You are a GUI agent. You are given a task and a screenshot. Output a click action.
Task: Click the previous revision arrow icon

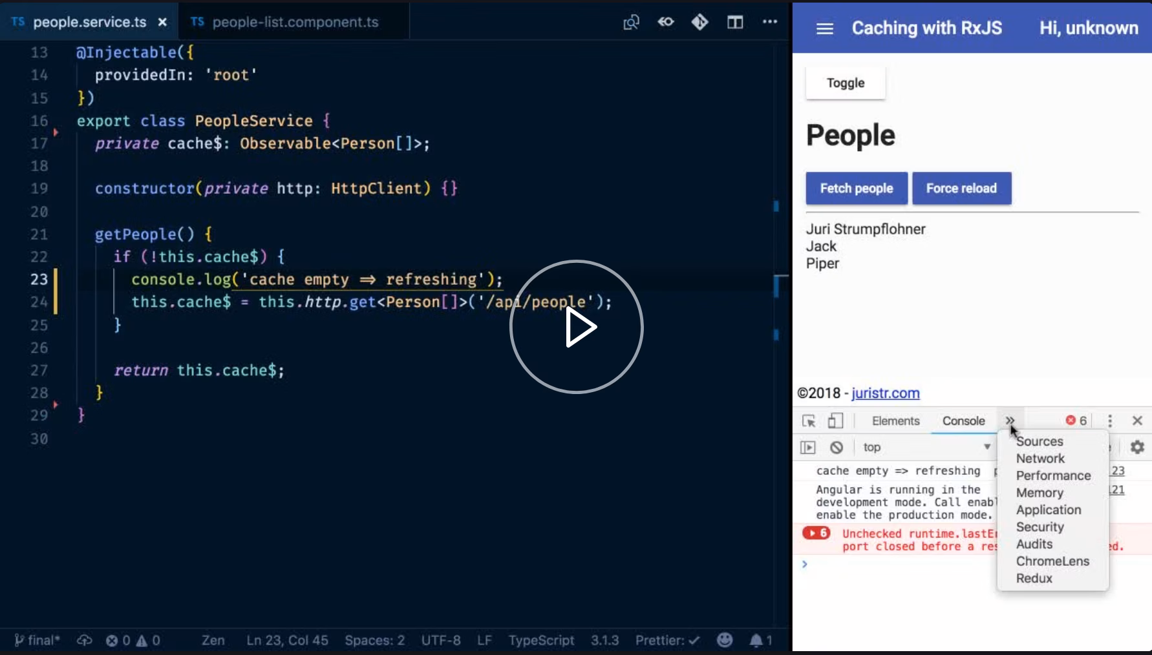tap(665, 23)
